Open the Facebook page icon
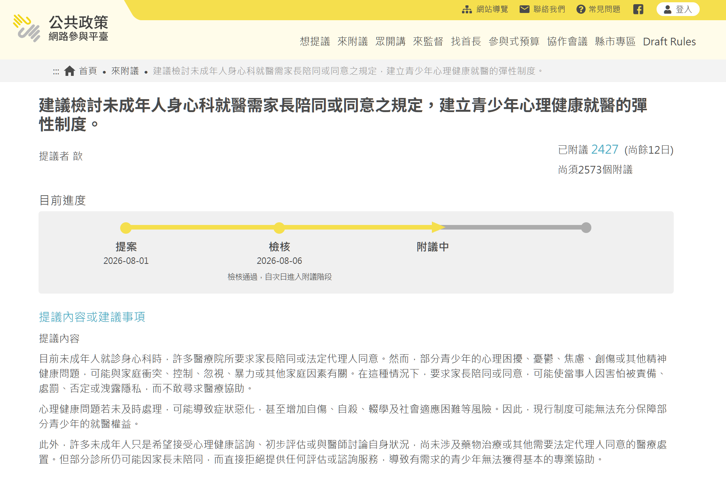The height and width of the screenshot is (477, 726). pyautogui.click(x=638, y=9)
